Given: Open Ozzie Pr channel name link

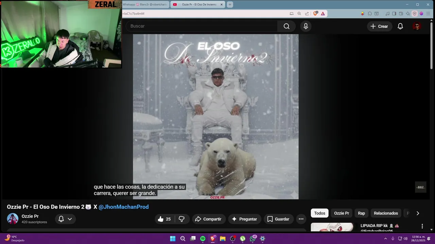Looking at the screenshot, I should point(30,216).
